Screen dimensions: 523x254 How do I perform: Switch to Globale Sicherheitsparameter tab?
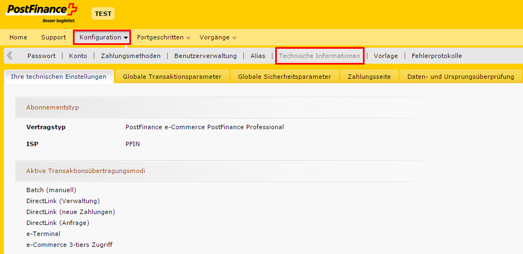pyautogui.click(x=285, y=77)
